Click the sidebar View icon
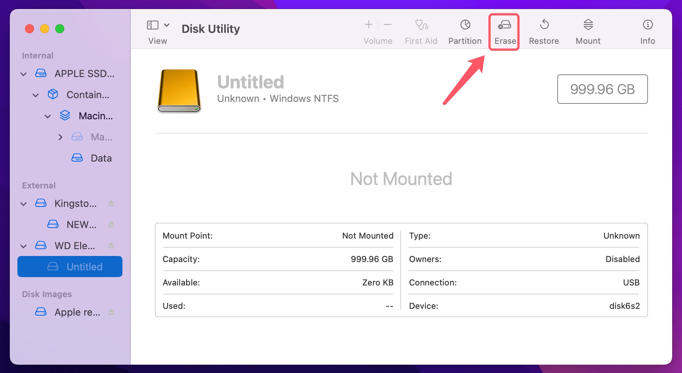This screenshot has height=373, width=682. point(152,25)
